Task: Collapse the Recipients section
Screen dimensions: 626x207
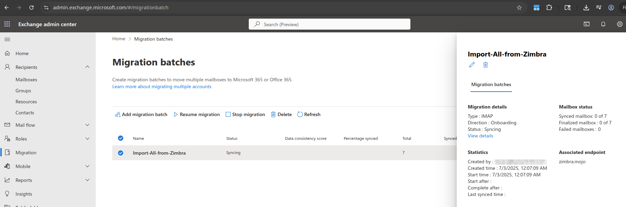Action: pyautogui.click(x=87, y=67)
